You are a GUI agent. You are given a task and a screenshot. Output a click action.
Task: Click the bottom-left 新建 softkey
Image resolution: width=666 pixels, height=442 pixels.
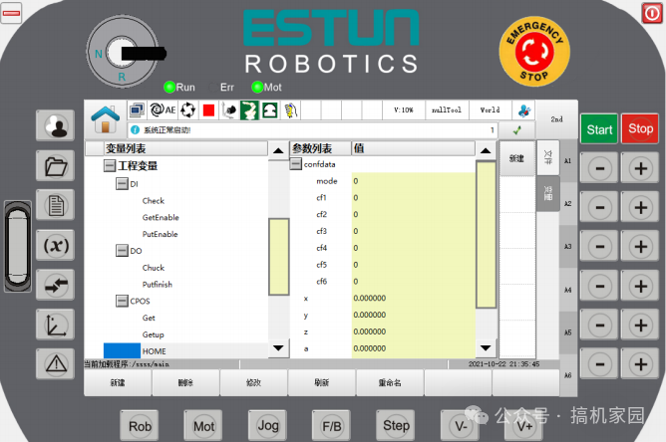coord(118,382)
